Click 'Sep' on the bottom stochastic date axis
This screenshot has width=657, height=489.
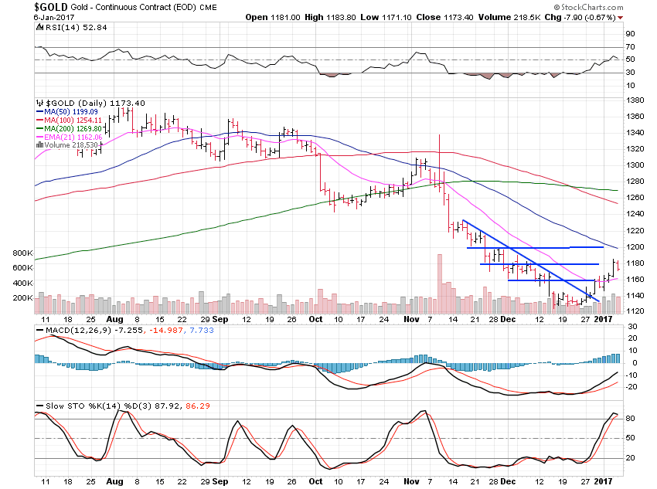(x=220, y=481)
